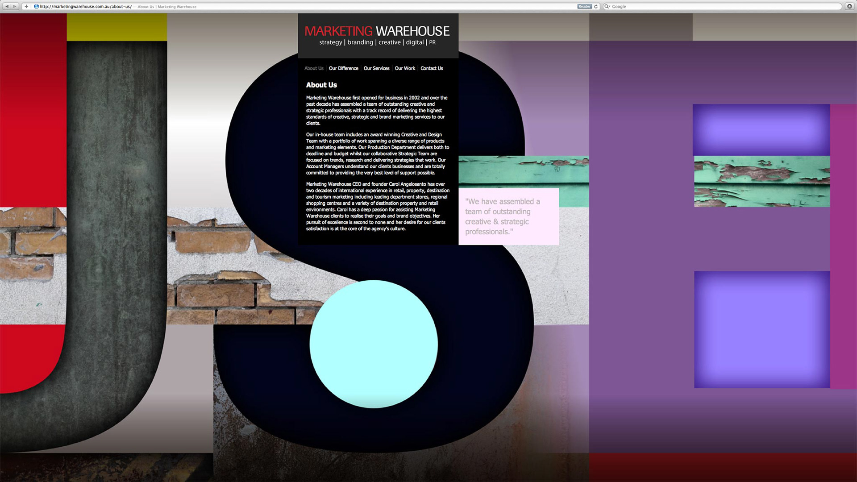Click the browser Forward arrow button

[15, 6]
